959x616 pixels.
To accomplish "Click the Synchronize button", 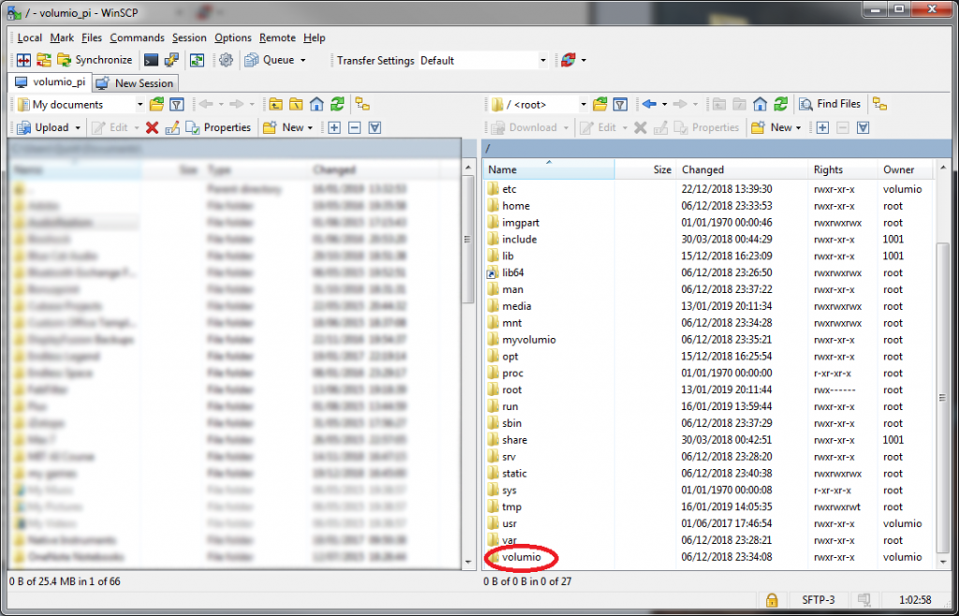I will (x=95, y=60).
